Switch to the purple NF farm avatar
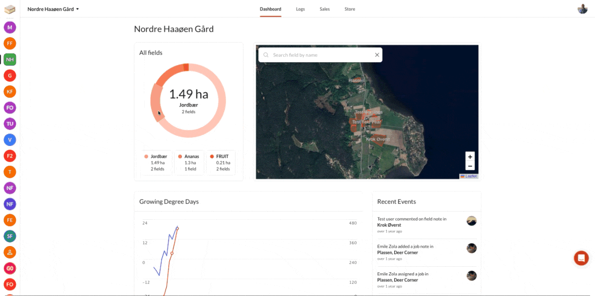The width and height of the screenshot is (595, 296). pyautogui.click(x=10, y=188)
